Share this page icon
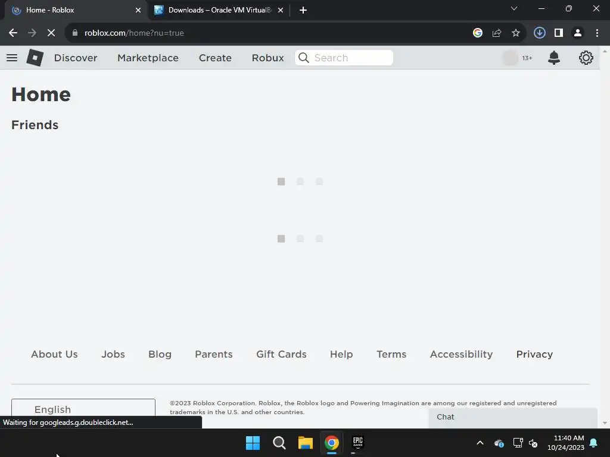Viewport: 610px width, 457px height. pyautogui.click(x=497, y=33)
